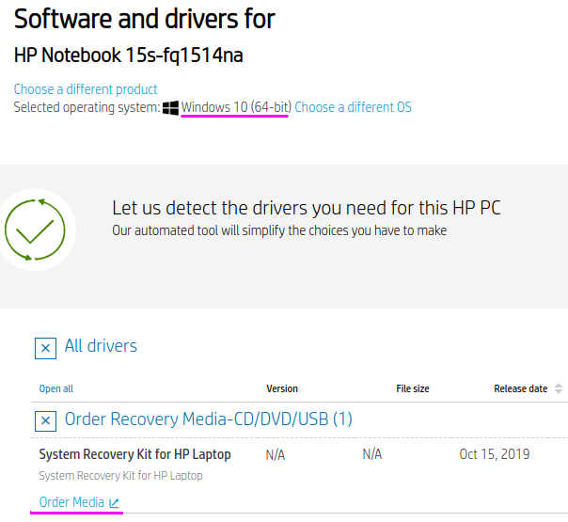
Task: Follow the Order Media link
Action: 71,502
